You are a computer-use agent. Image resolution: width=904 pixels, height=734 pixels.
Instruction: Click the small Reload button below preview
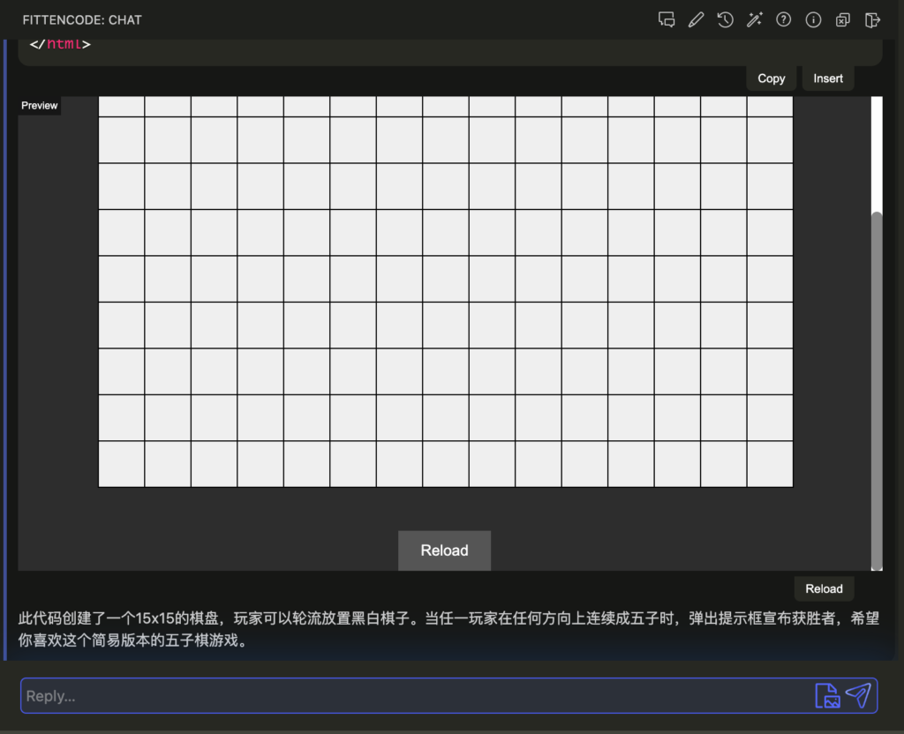(824, 588)
